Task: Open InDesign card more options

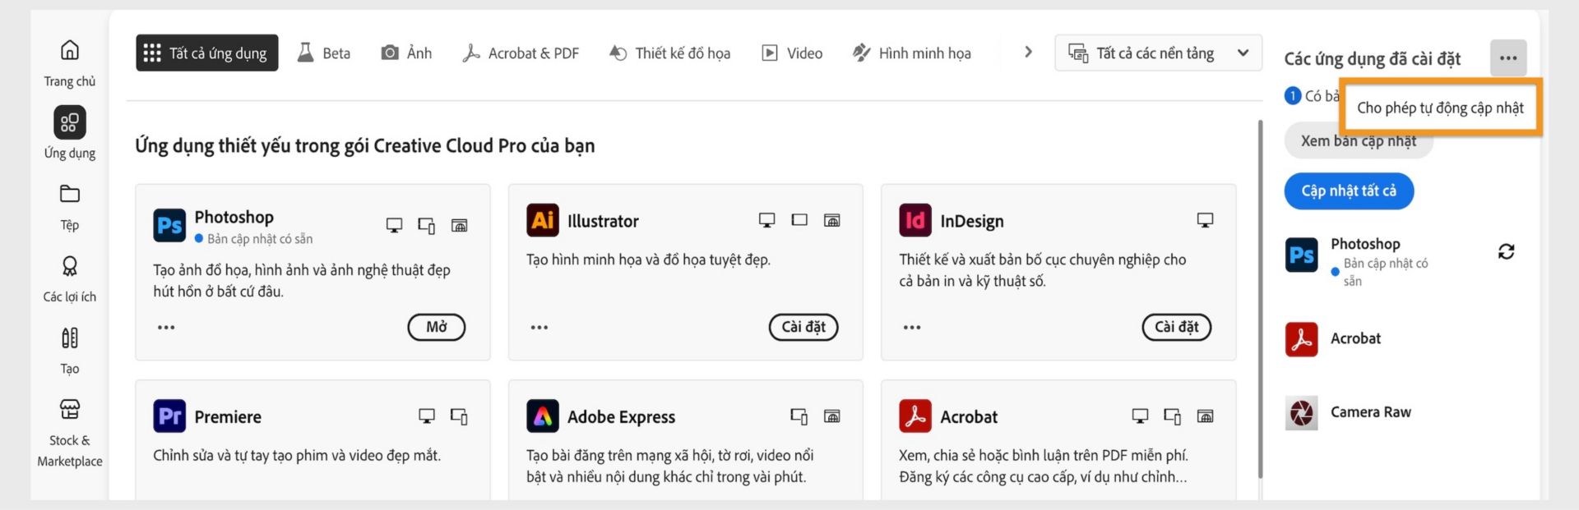Action: click(912, 327)
